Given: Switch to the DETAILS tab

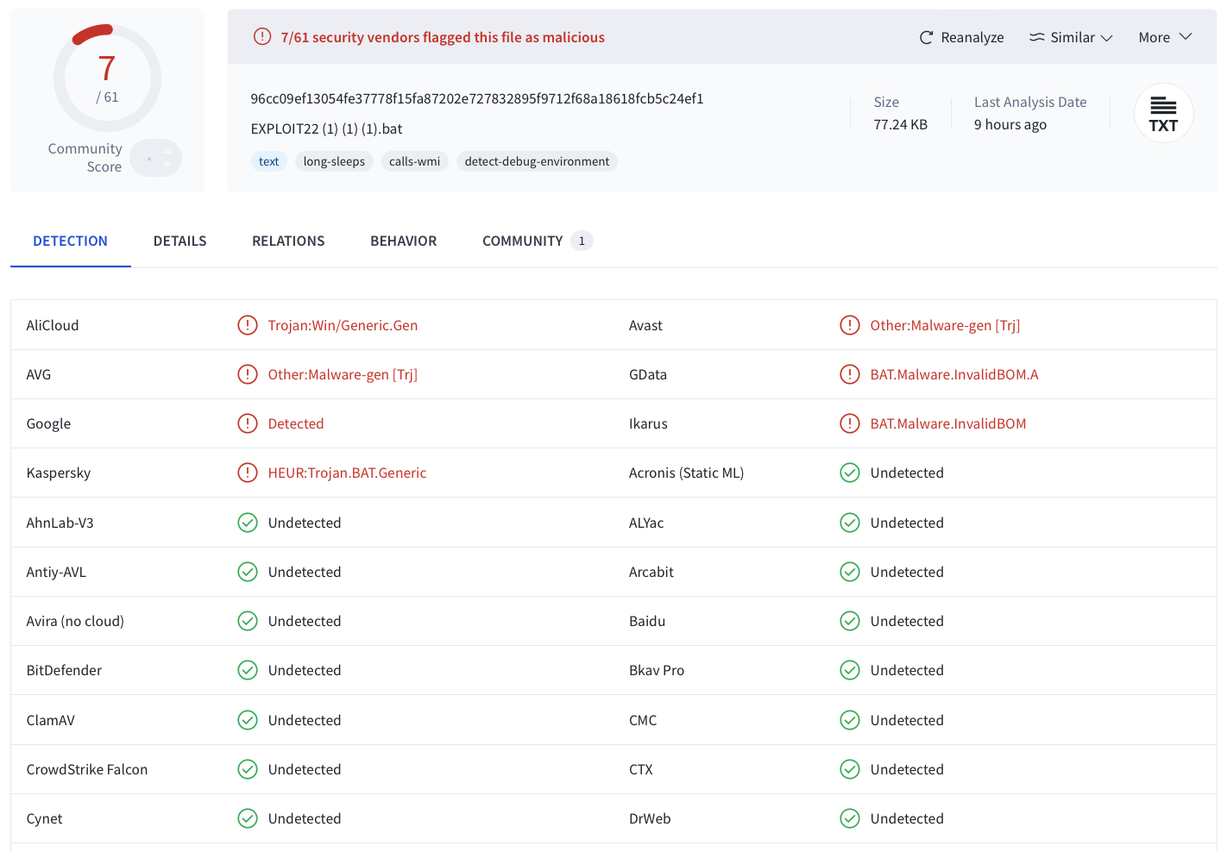Looking at the screenshot, I should (179, 241).
